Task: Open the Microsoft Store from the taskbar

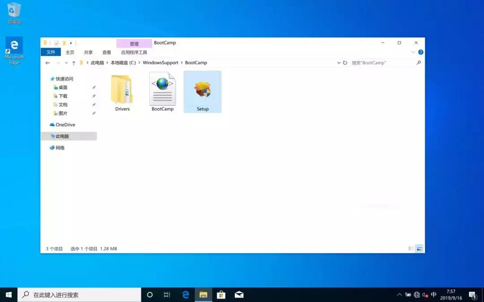Action: pyautogui.click(x=221, y=294)
